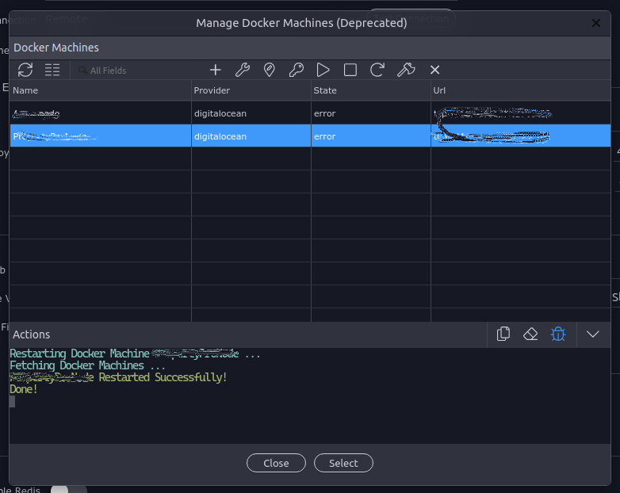Click the Close button

click(276, 463)
